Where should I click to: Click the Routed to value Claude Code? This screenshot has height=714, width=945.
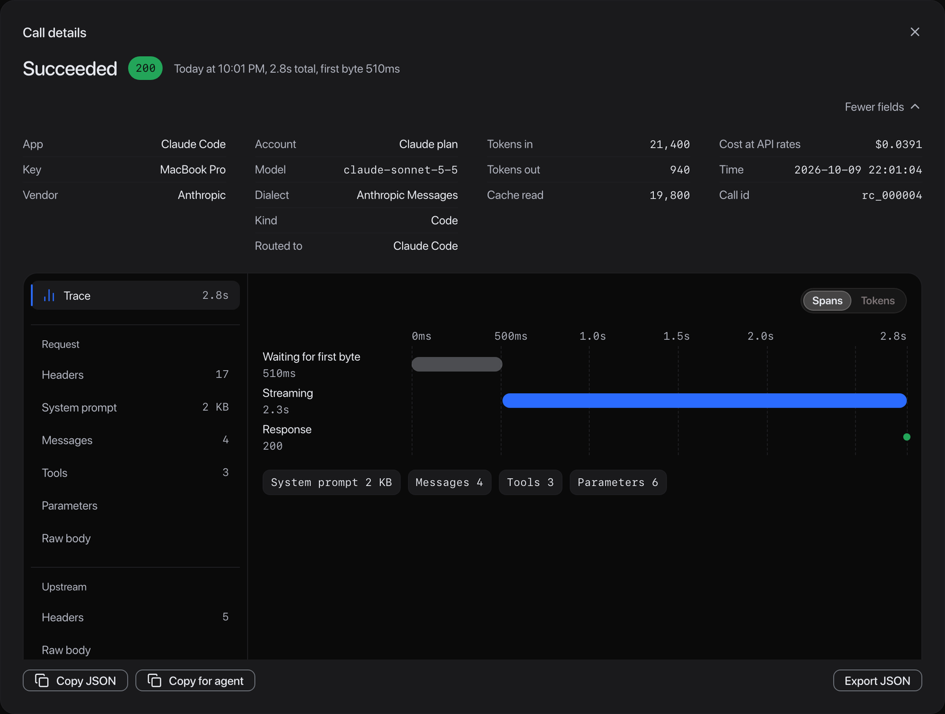tap(425, 246)
